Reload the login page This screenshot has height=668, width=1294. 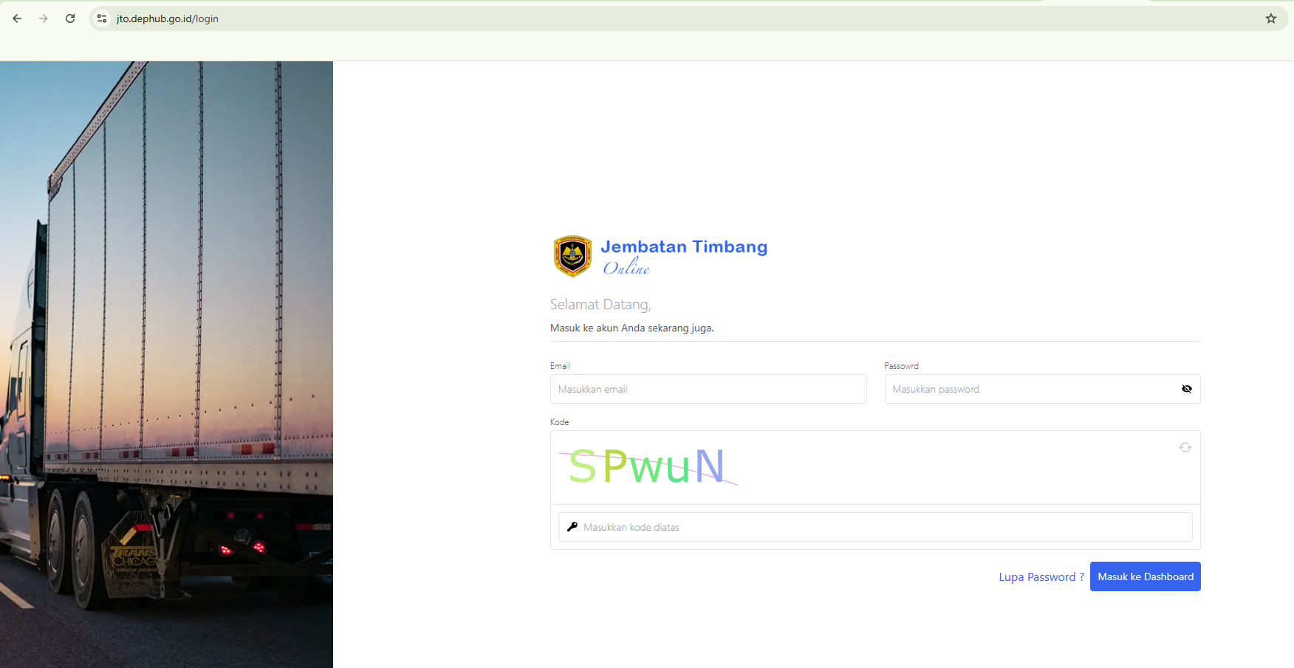click(x=70, y=18)
